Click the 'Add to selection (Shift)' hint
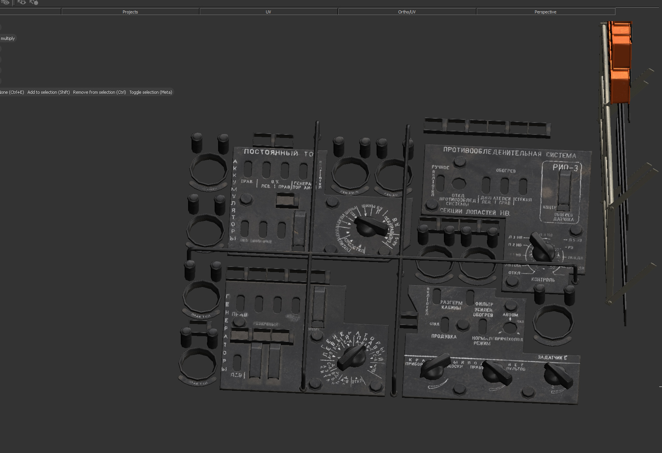This screenshot has height=453, width=662. pyautogui.click(x=48, y=92)
